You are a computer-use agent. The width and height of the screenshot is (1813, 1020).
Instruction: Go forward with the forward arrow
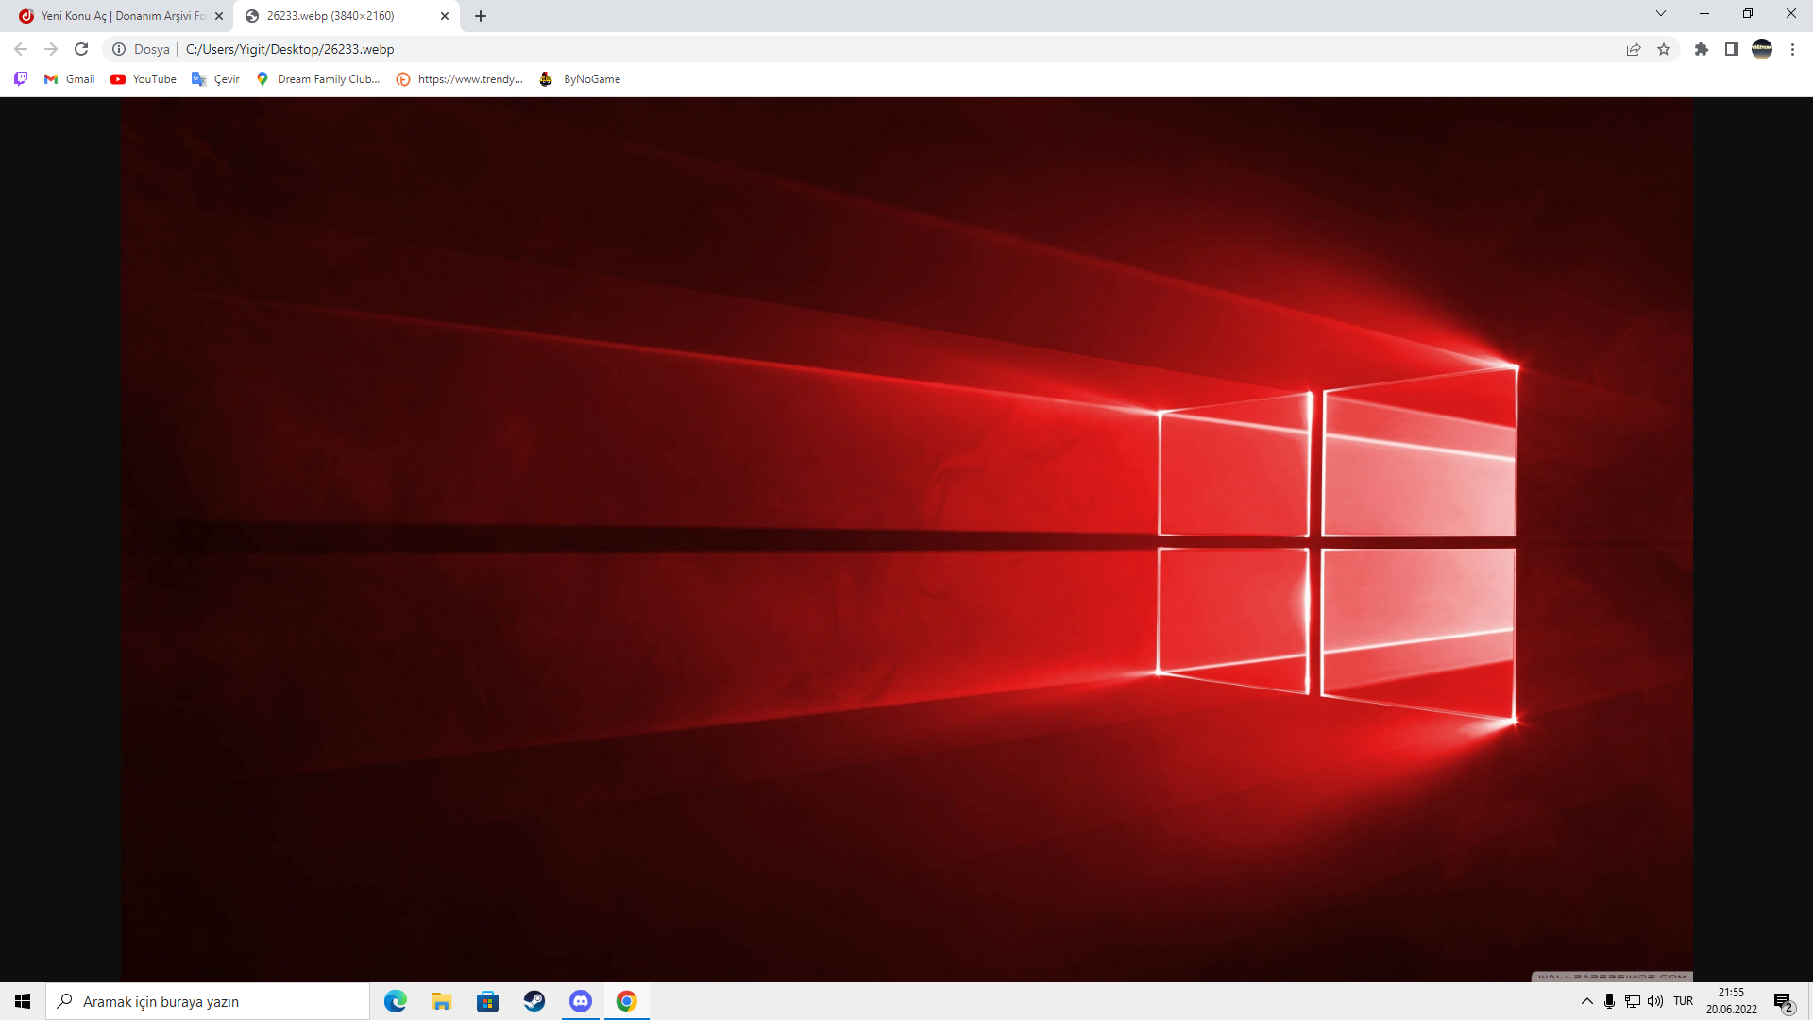click(x=51, y=49)
